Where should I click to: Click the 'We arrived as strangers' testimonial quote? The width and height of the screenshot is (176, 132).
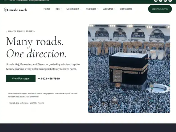pyautogui.click(x=43, y=95)
